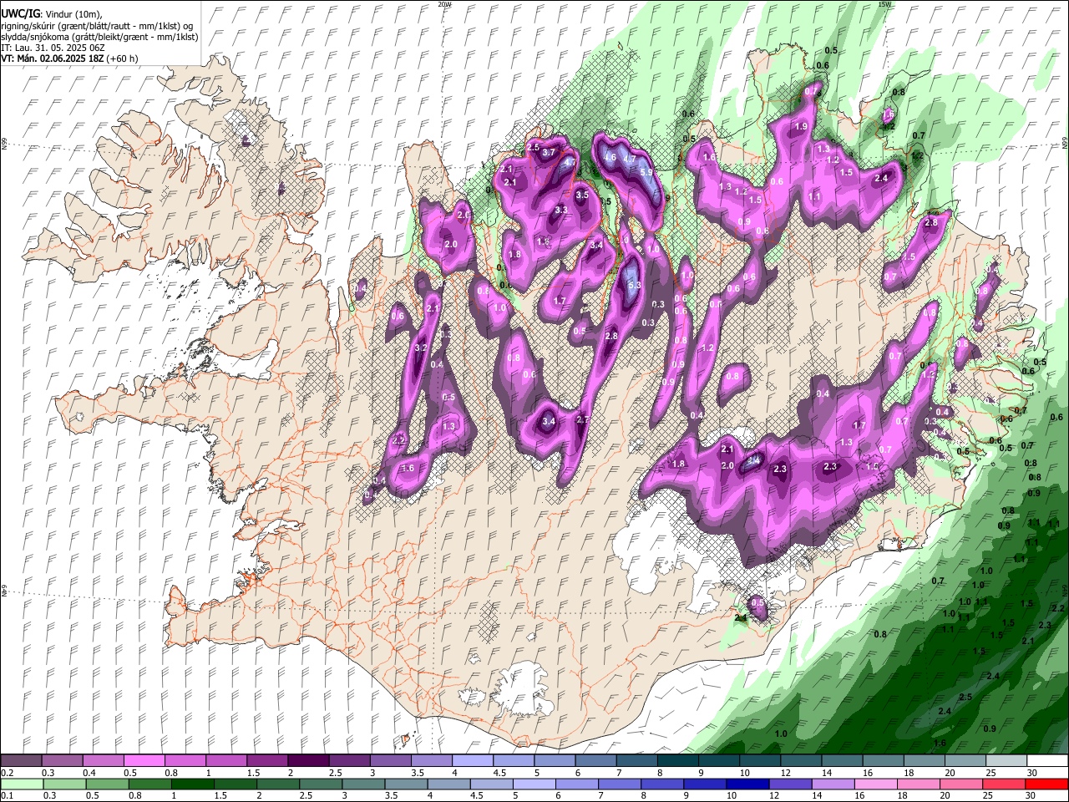1069x802 pixels.
Task: Click the '12' label on the rain scale
Action: pos(774,795)
